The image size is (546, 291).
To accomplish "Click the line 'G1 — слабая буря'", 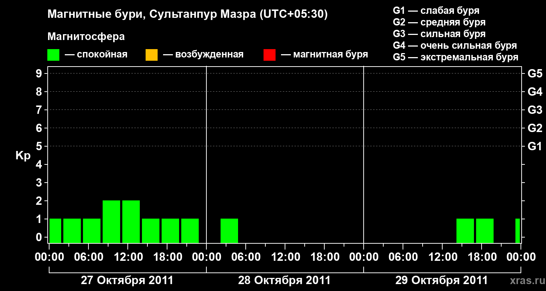I will tap(436, 11).
